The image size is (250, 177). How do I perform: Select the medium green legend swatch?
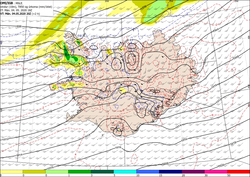click(x=79, y=172)
